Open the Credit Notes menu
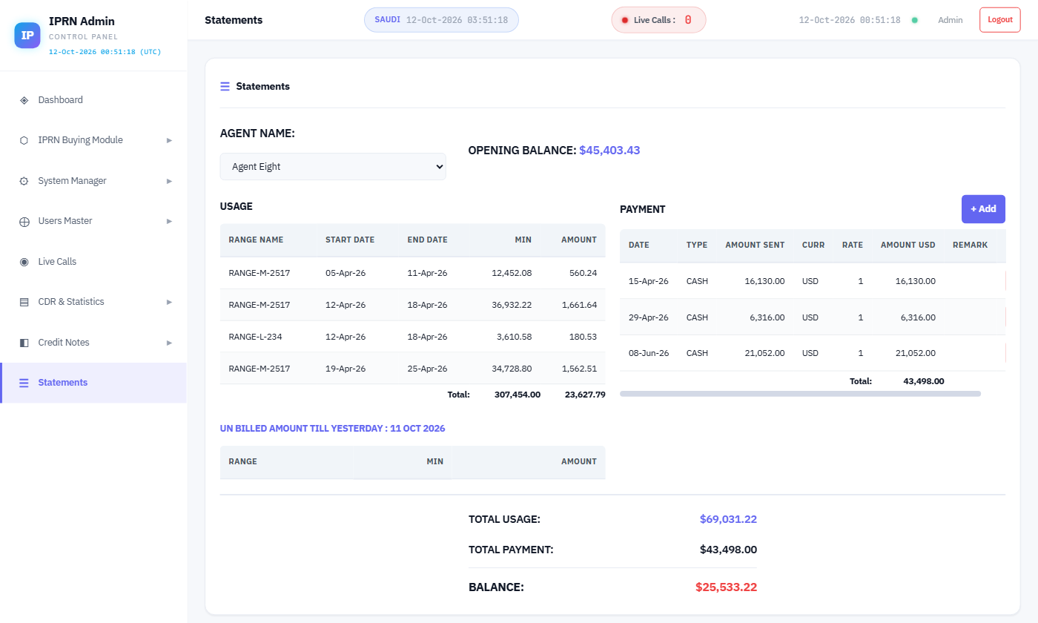1038x623 pixels. click(x=93, y=343)
